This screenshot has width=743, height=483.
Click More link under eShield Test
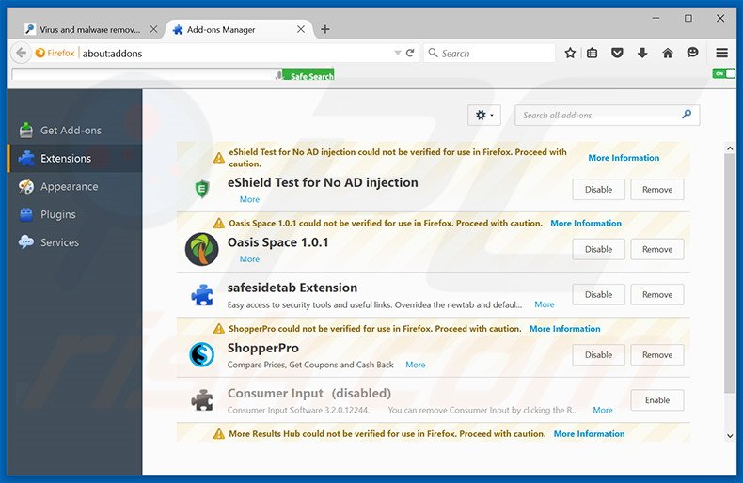[249, 199]
